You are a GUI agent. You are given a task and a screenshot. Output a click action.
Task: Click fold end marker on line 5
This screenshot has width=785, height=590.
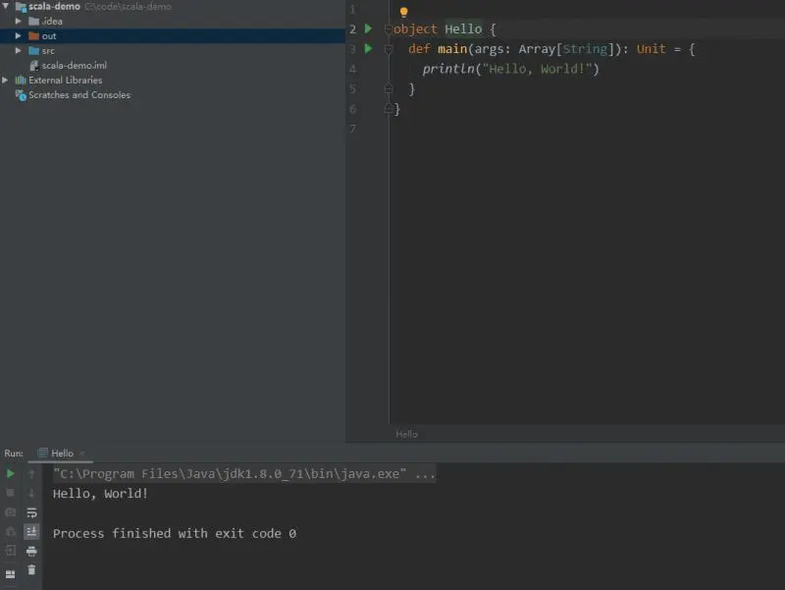click(388, 88)
